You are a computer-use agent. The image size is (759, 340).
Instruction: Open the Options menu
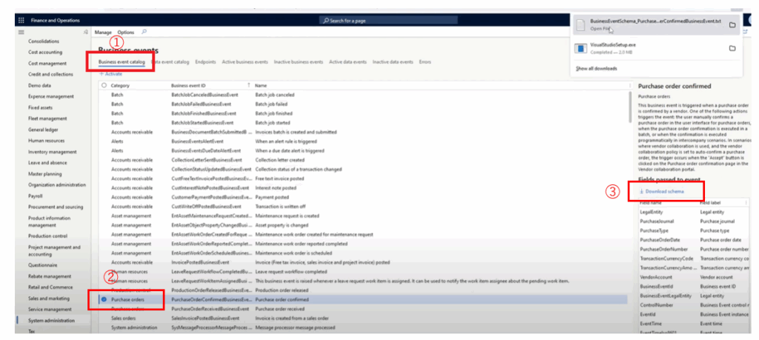[126, 32]
